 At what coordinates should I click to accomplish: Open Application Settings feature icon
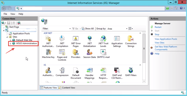click(117, 41)
